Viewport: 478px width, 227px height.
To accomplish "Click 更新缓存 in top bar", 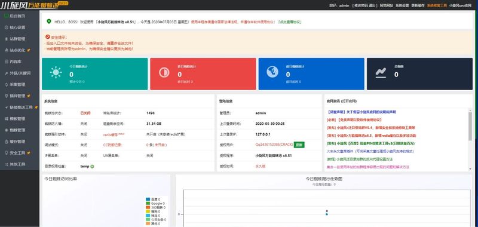I will point(418,5).
